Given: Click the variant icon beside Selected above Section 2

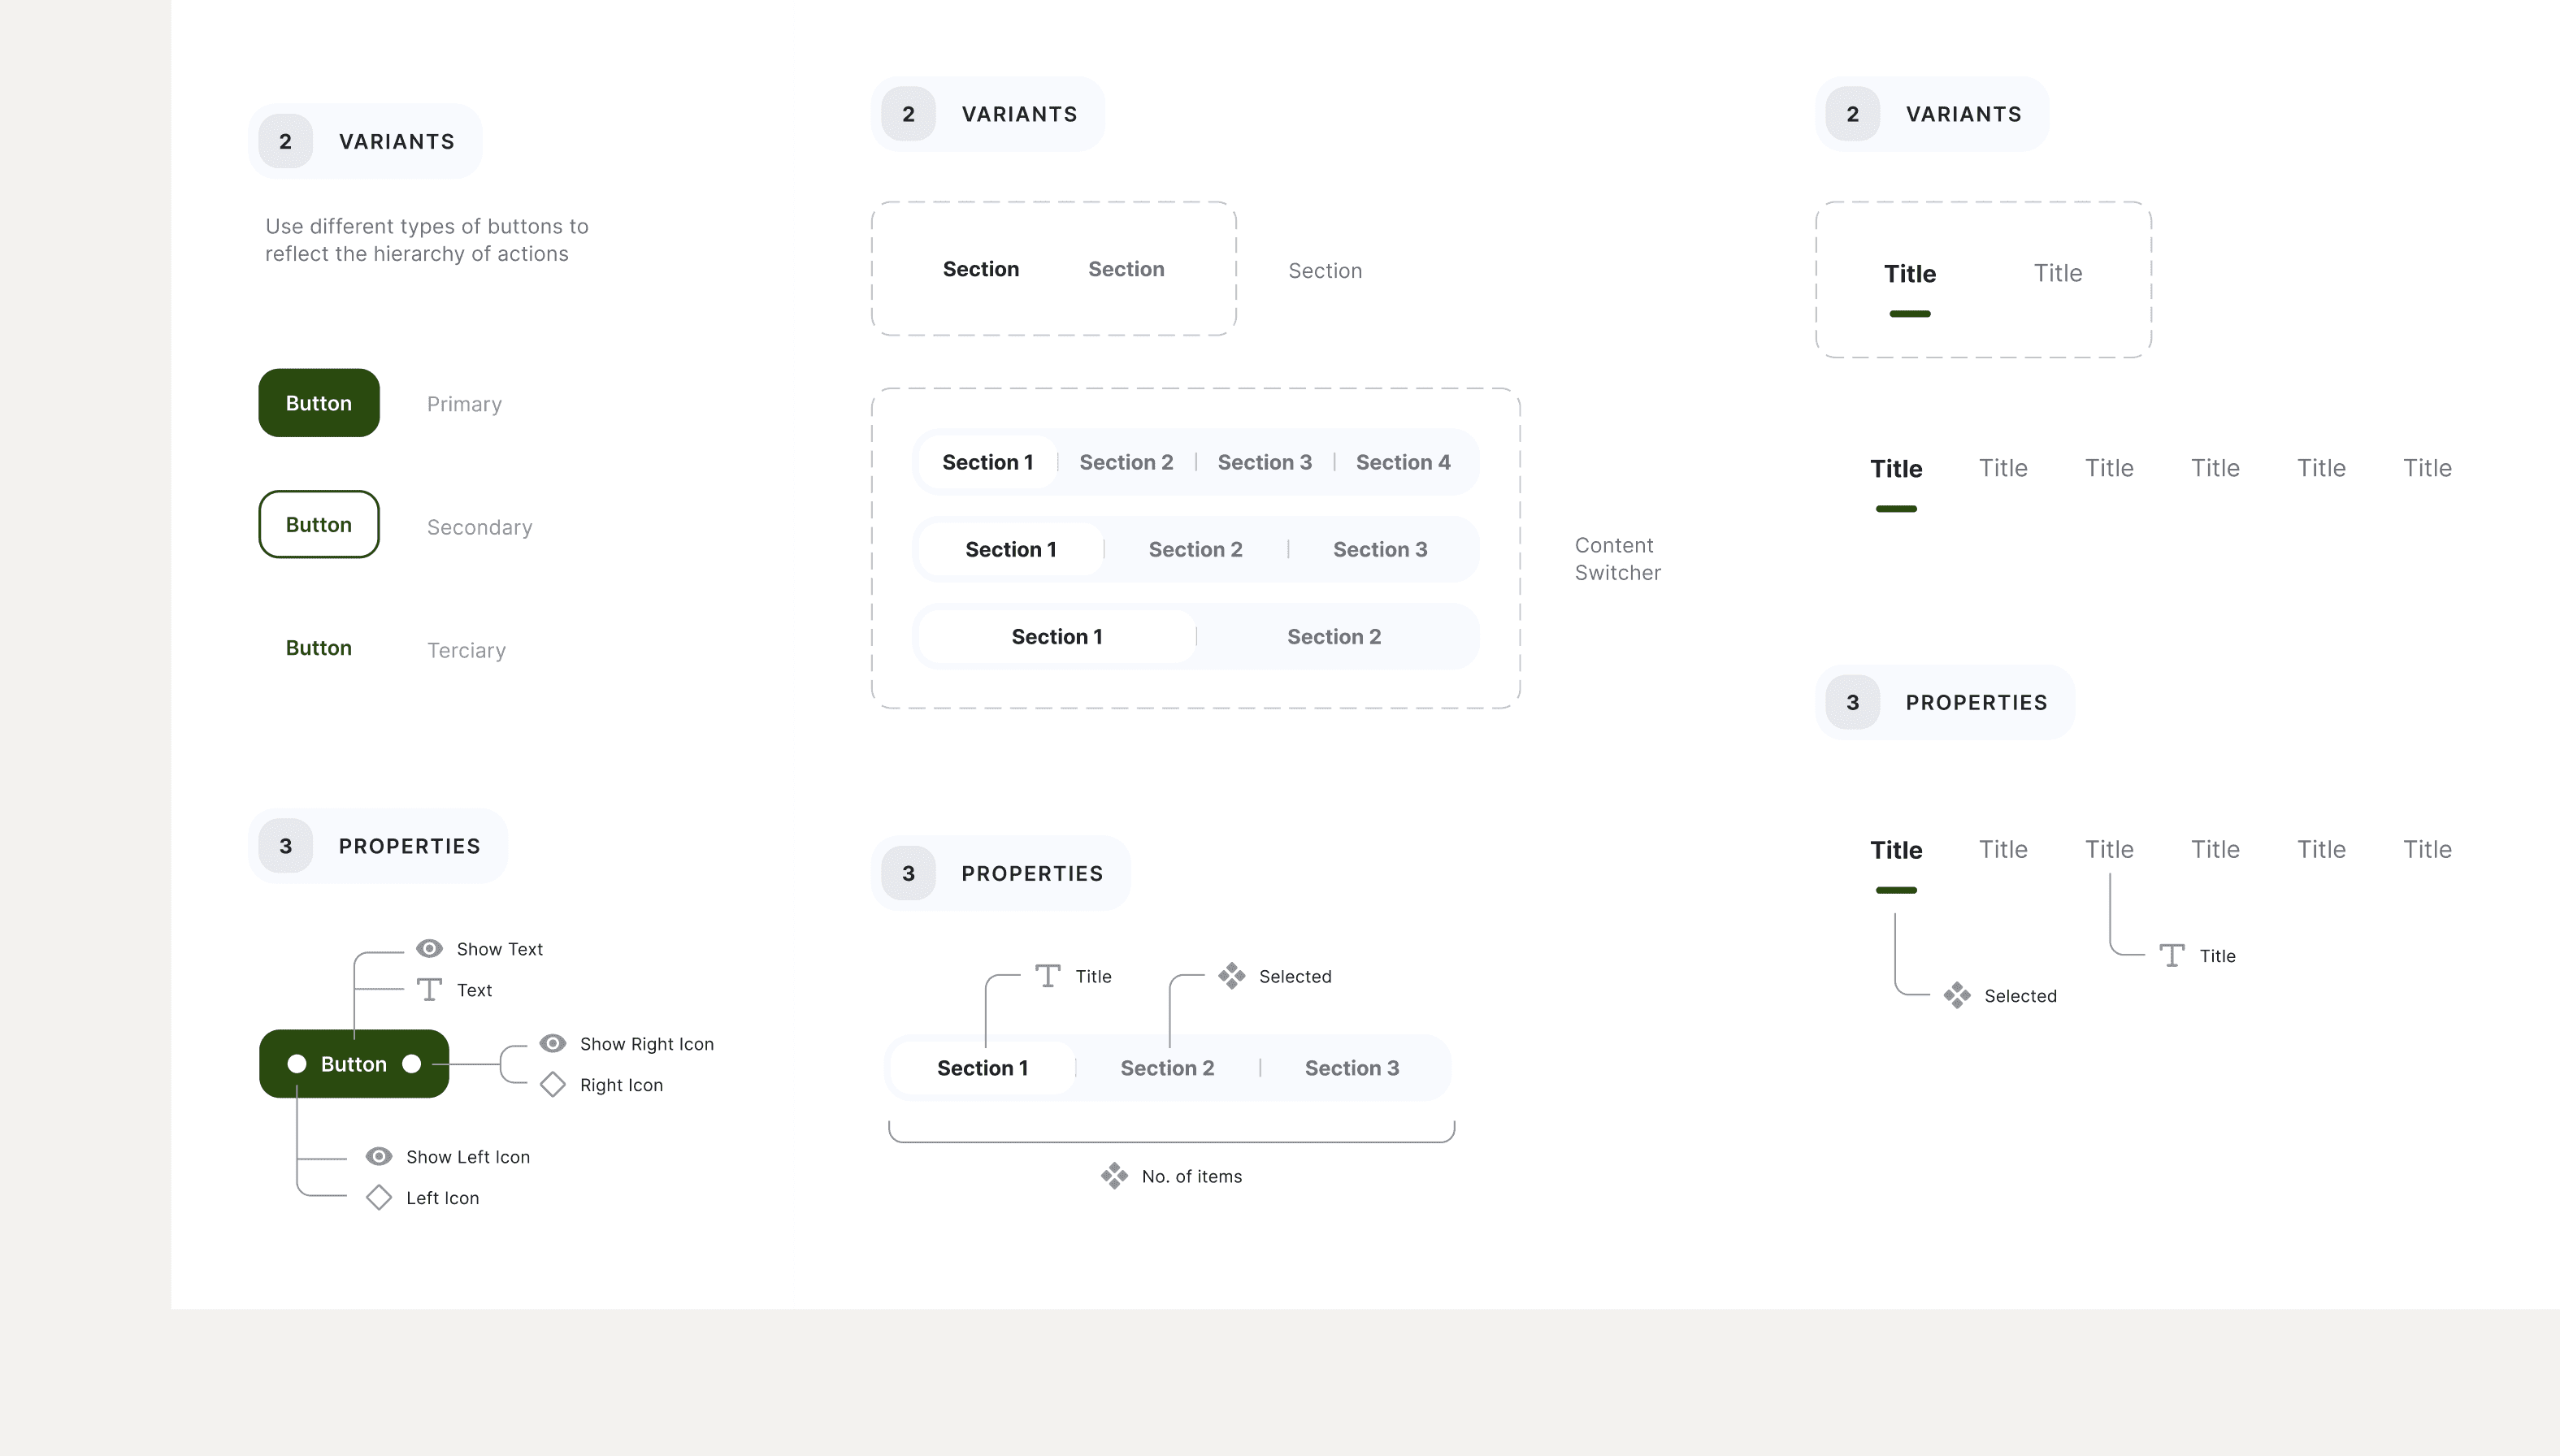Looking at the screenshot, I should (1231, 975).
